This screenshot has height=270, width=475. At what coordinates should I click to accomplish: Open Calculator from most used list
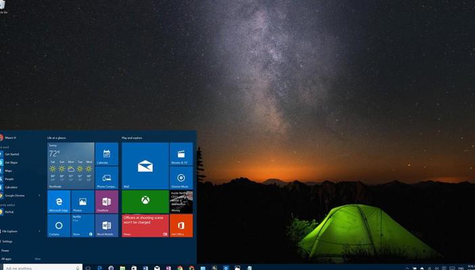click(11, 187)
